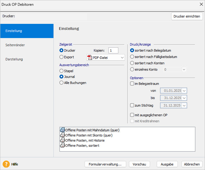Select the Export radio button
Viewport: 205px width, 170px height.
(62, 57)
